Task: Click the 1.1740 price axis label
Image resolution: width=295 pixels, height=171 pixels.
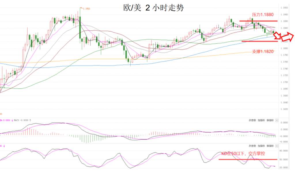Action: click(284, 69)
